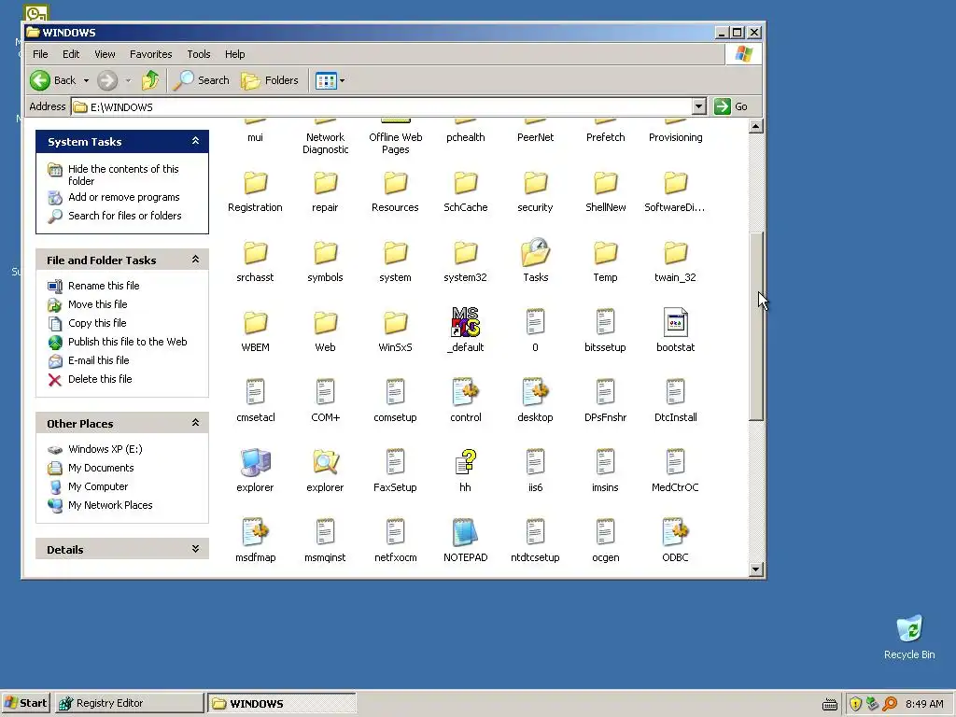Image resolution: width=956 pixels, height=717 pixels.
Task: Select the Tasks scheduled folder icon
Action: click(535, 252)
